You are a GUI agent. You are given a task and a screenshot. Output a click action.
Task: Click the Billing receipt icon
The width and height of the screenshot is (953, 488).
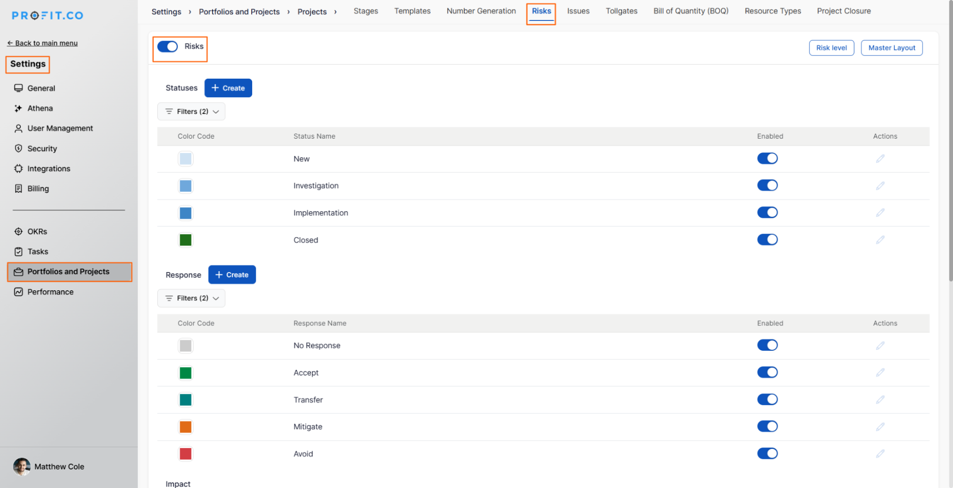tap(18, 188)
